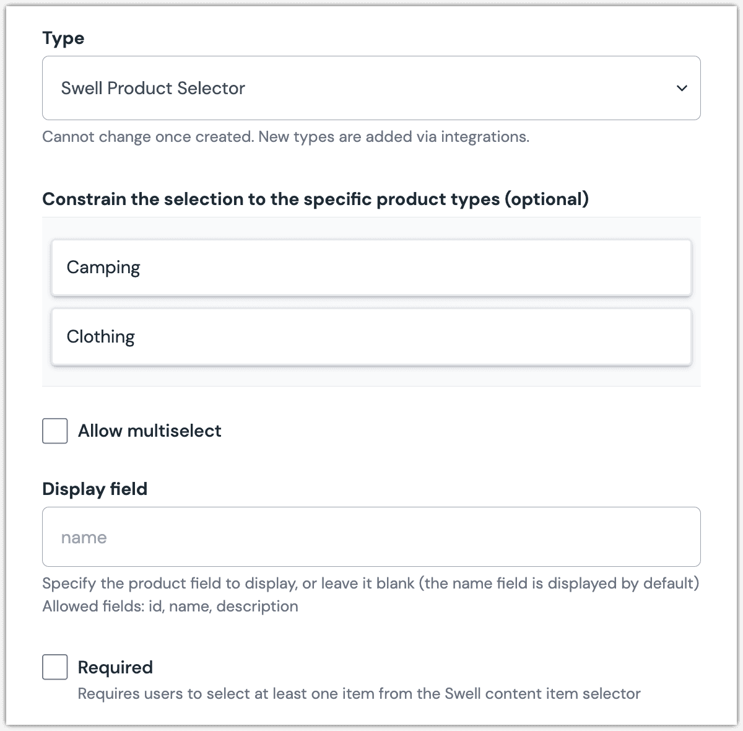Click the Allow multiselect label
The height and width of the screenshot is (731, 743).
coord(149,431)
